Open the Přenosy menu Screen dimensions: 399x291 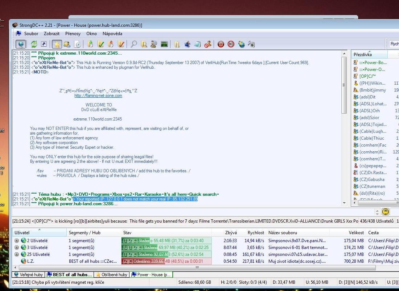(x=73, y=34)
